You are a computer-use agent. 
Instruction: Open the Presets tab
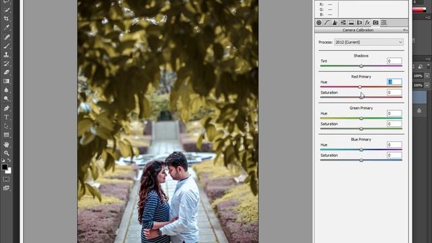[383, 22]
